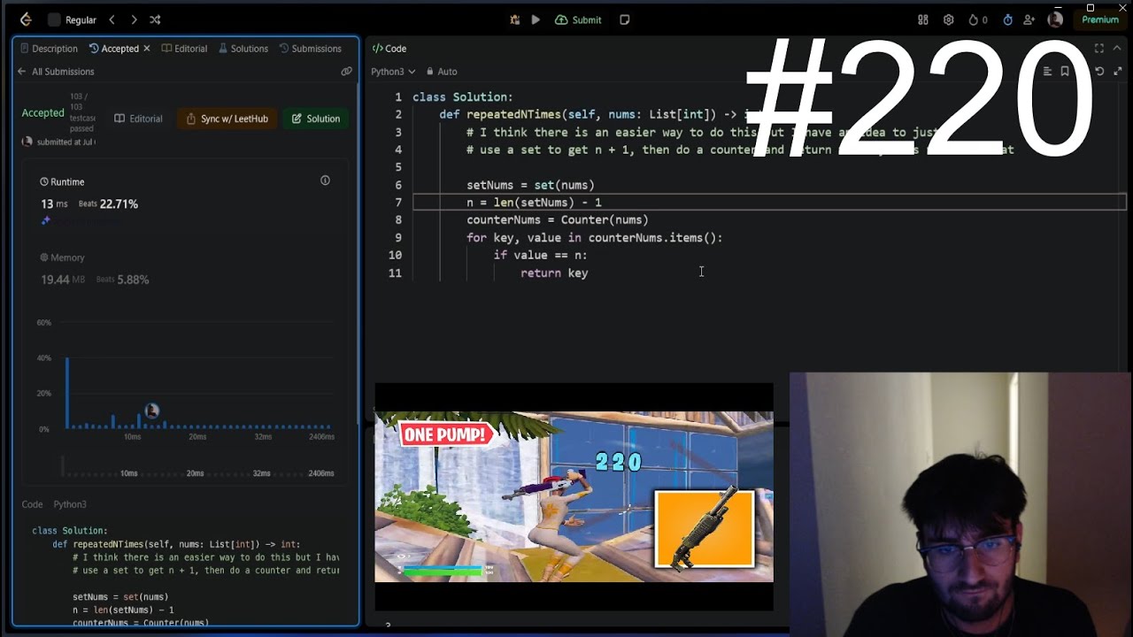Open the Editorial tab
This screenshot has height=637, width=1133.
pyautogui.click(x=184, y=49)
